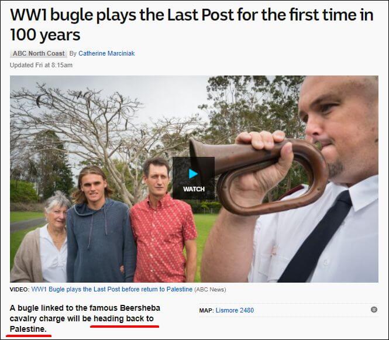Open the ABC North Coast tag

(x=39, y=53)
